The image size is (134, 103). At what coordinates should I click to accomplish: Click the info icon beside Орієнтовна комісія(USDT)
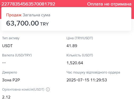pos(48,90)
